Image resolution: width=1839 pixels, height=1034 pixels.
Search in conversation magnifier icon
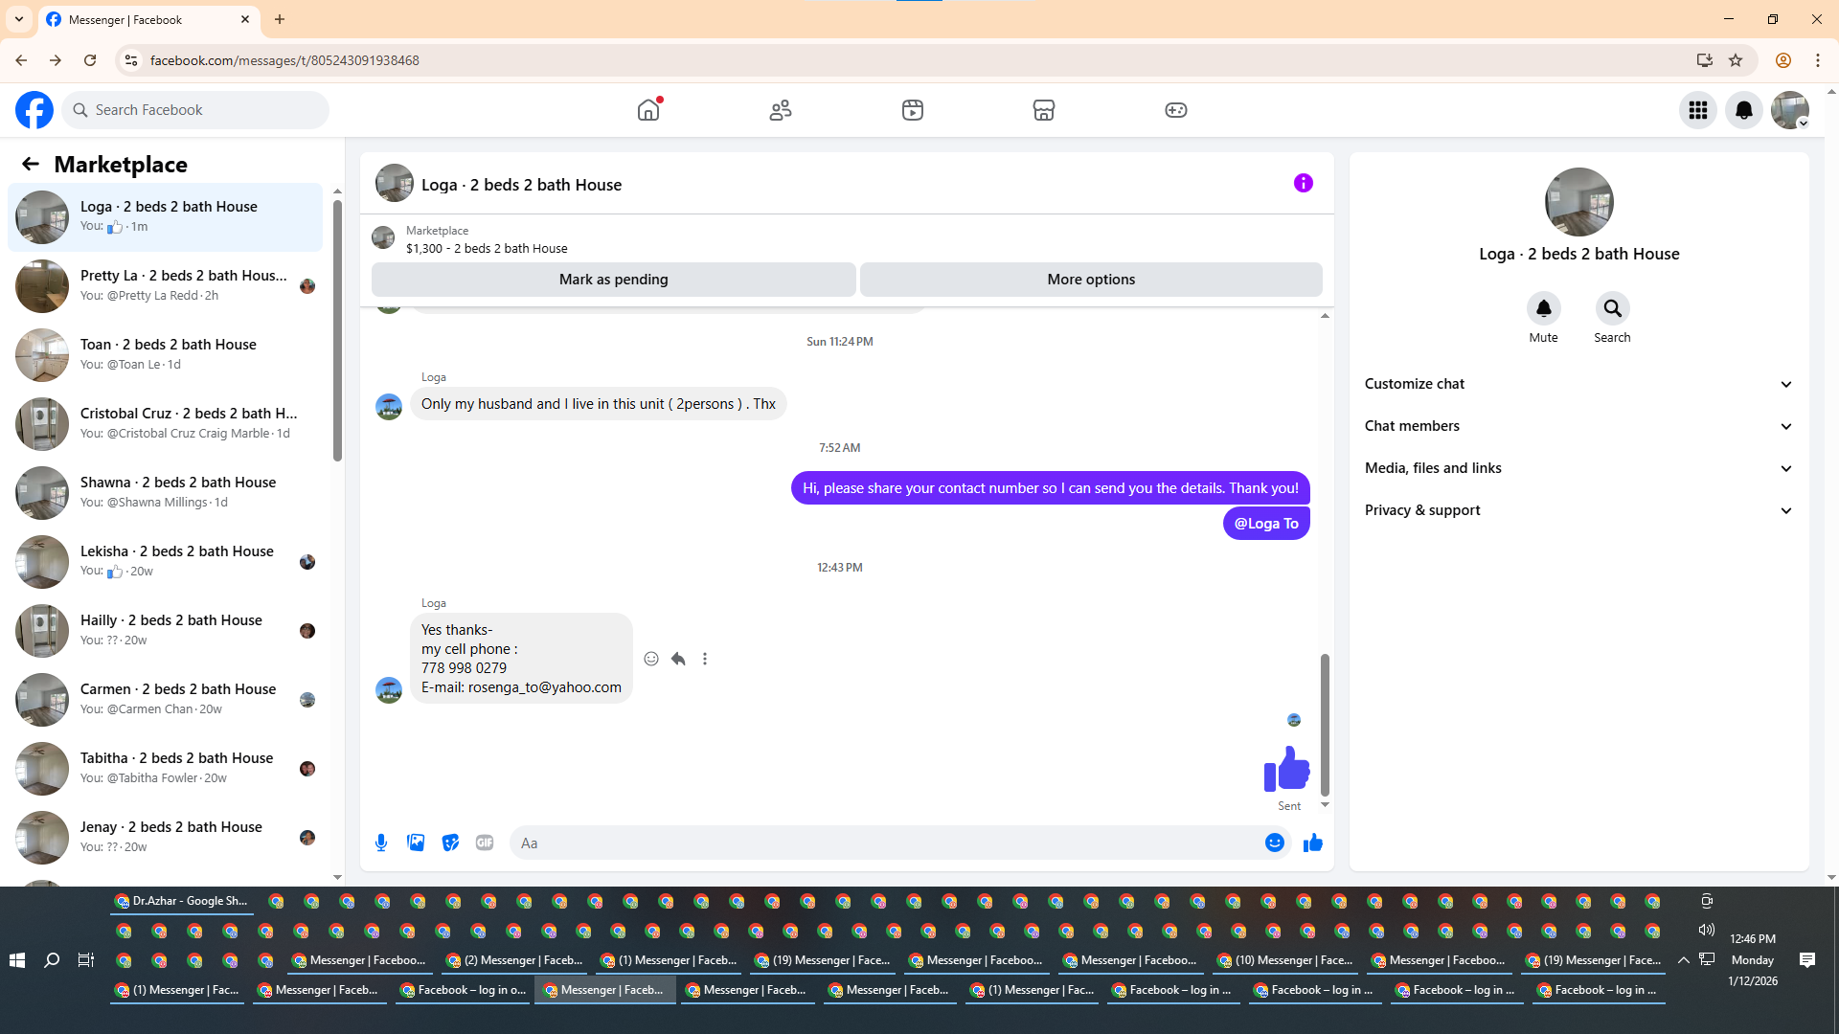pyautogui.click(x=1612, y=308)
